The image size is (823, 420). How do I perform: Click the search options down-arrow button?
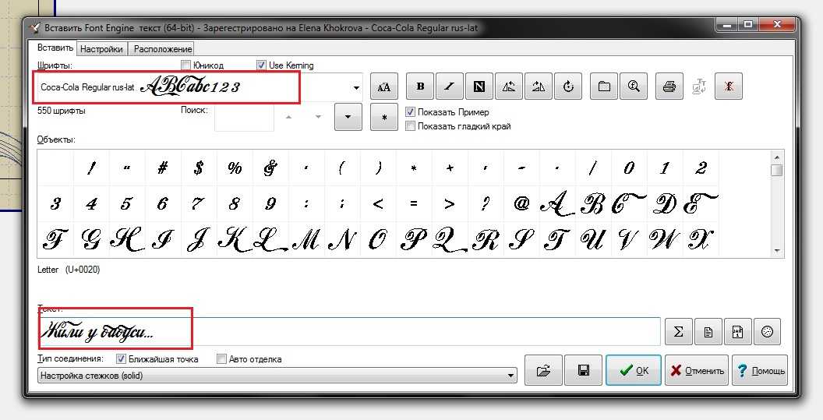pos(348,117)
